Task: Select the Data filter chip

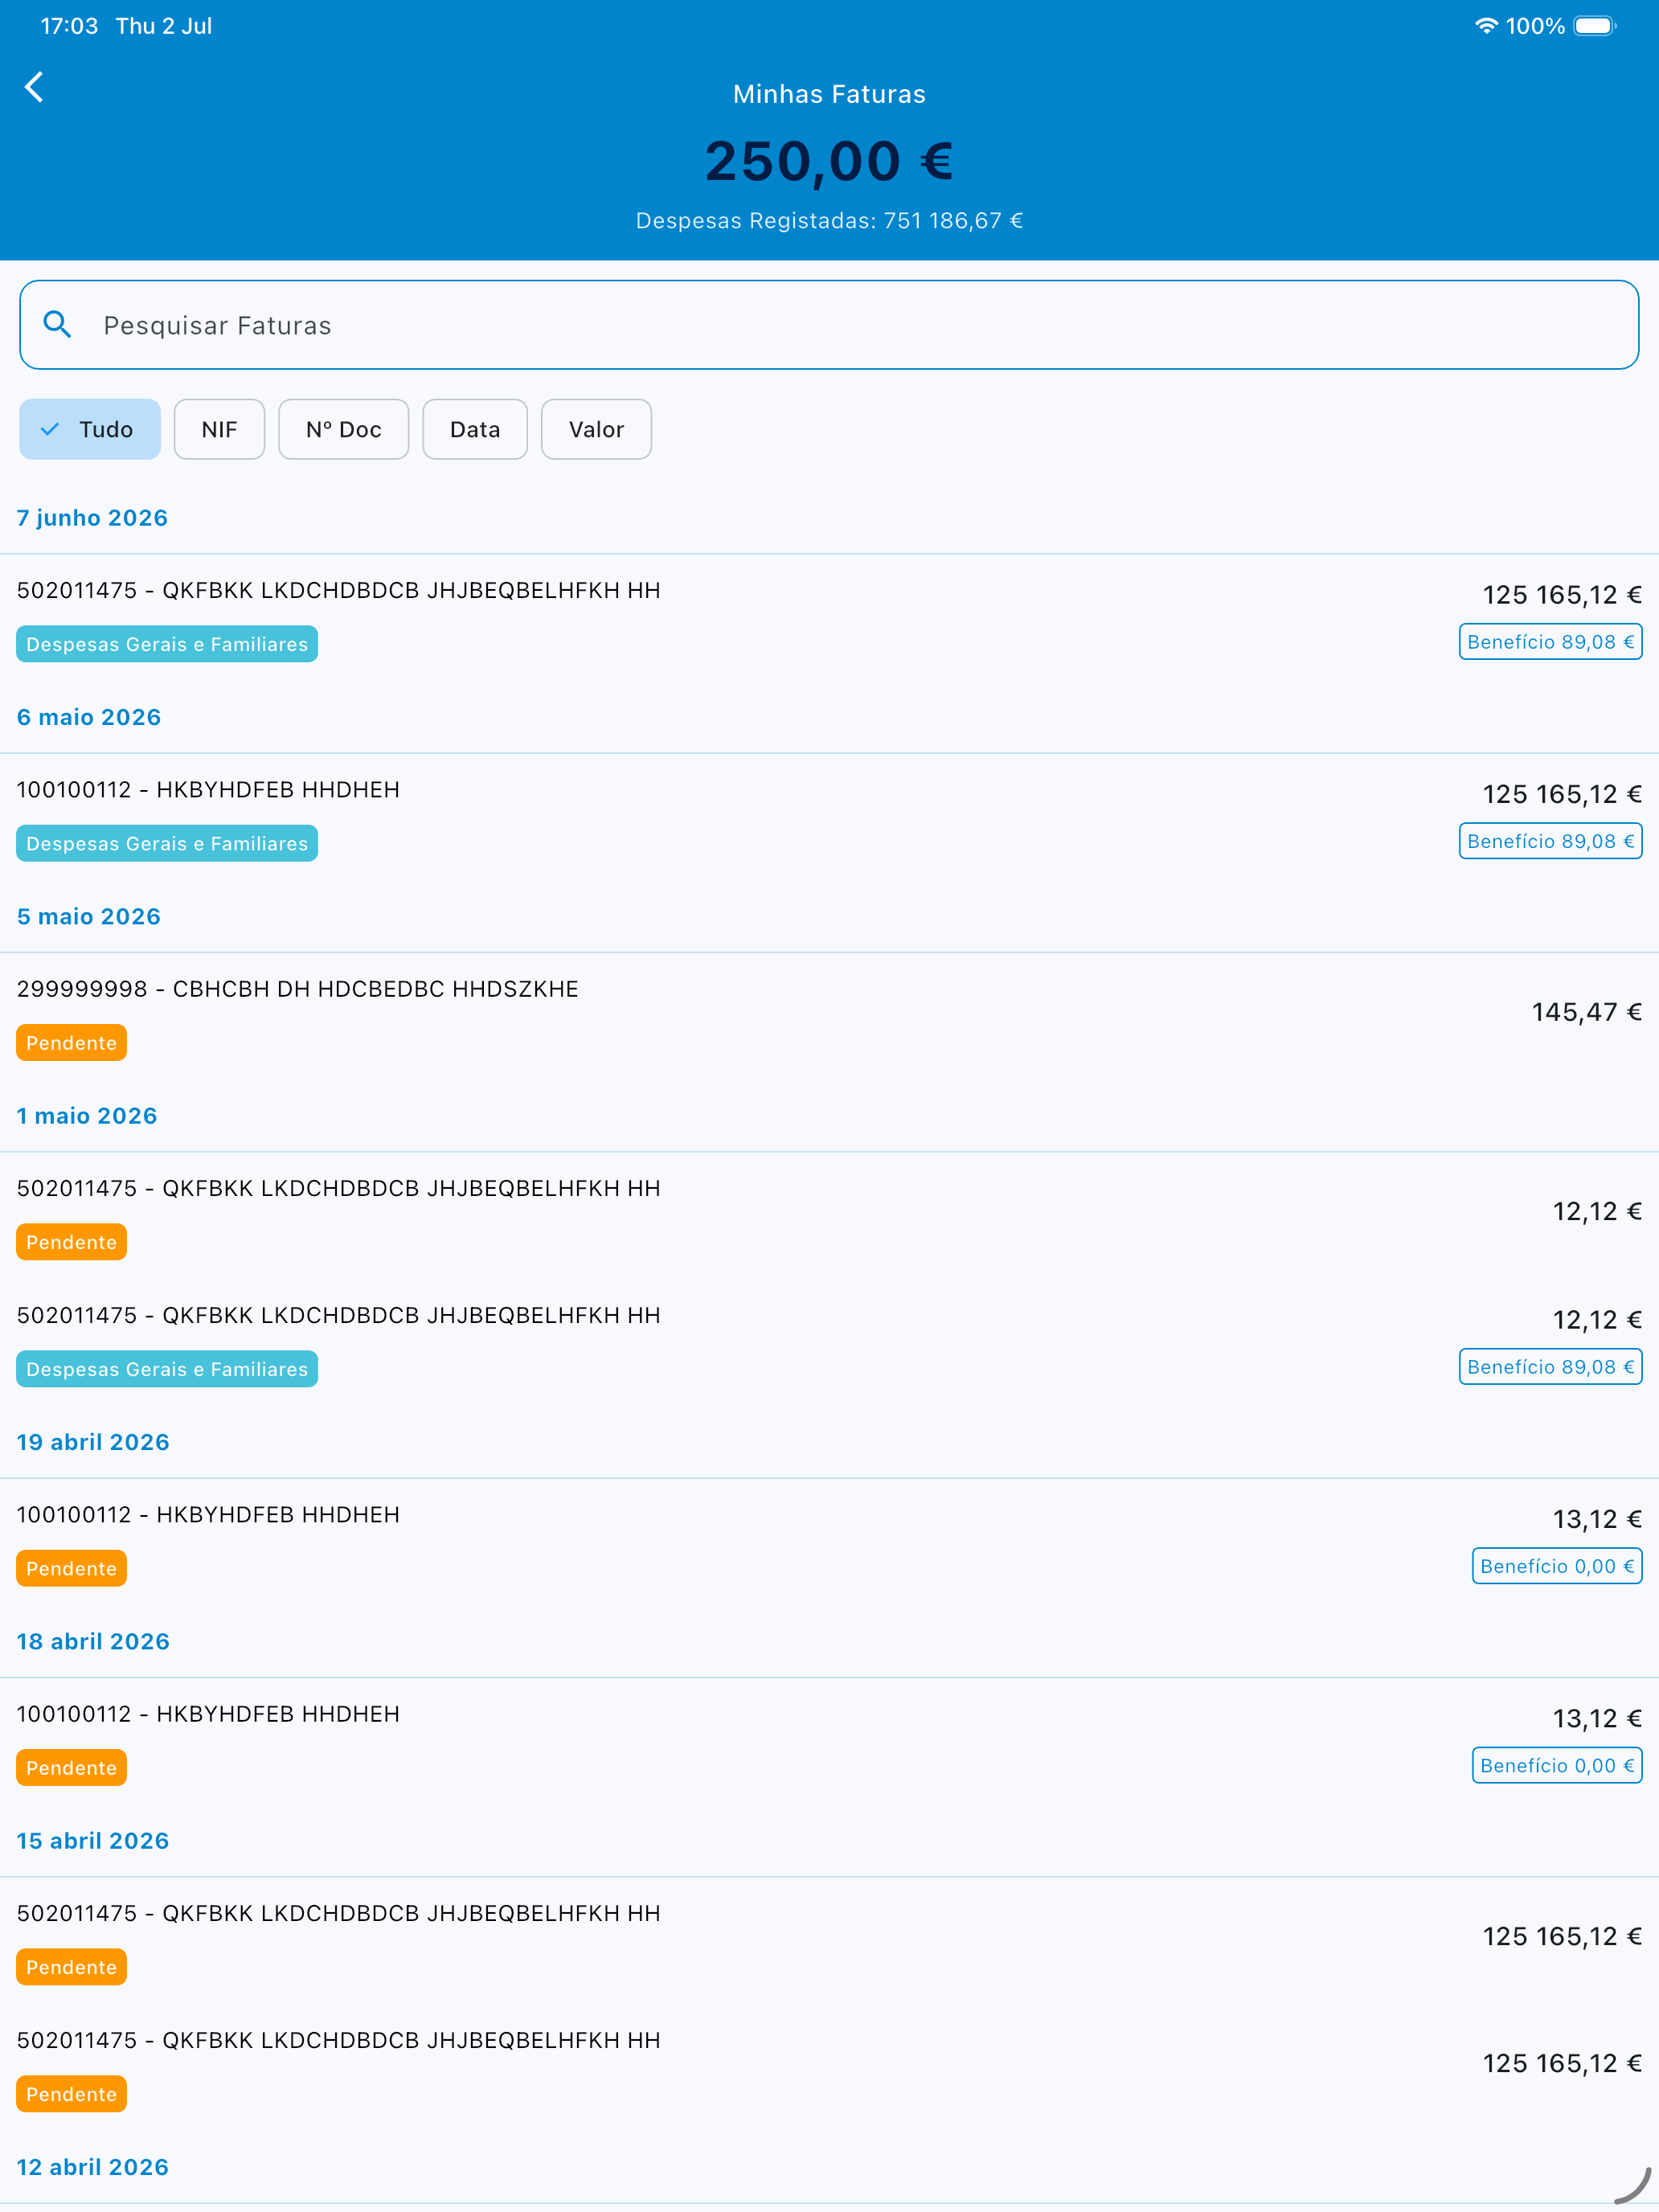Action: 475,429
